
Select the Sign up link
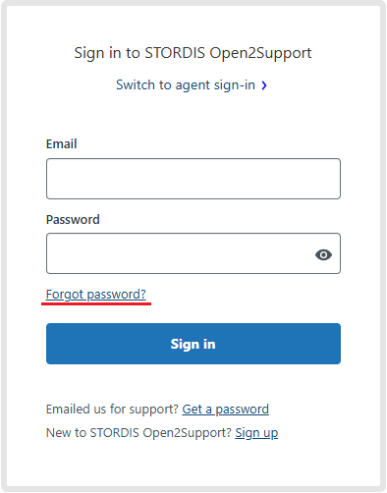(x=256, y=433)
